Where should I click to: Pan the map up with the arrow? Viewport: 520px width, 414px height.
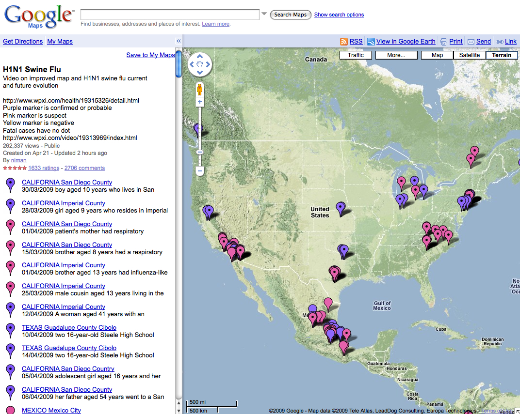pyautogui.click(x=200, y=56)
